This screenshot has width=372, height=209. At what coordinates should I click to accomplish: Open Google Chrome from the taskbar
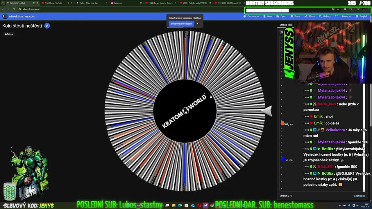click(x=212, y=206)
